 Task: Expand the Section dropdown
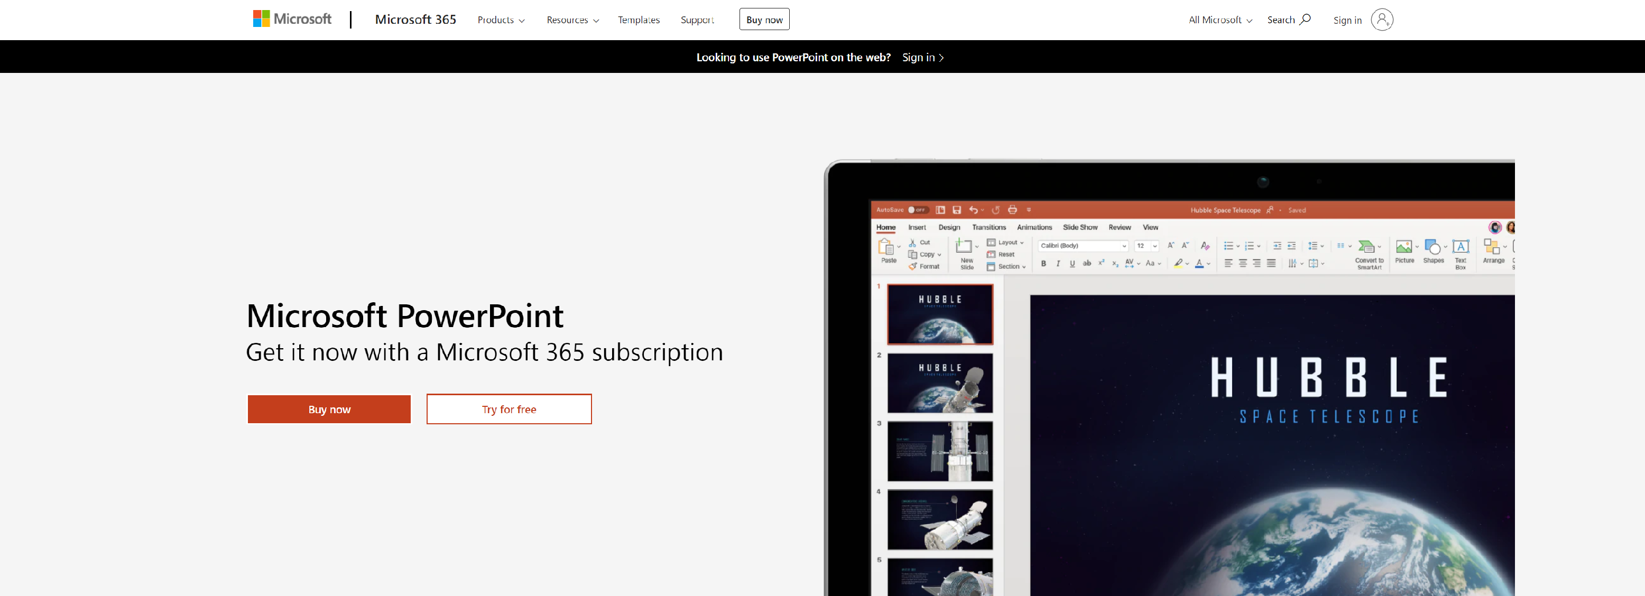1006,267
